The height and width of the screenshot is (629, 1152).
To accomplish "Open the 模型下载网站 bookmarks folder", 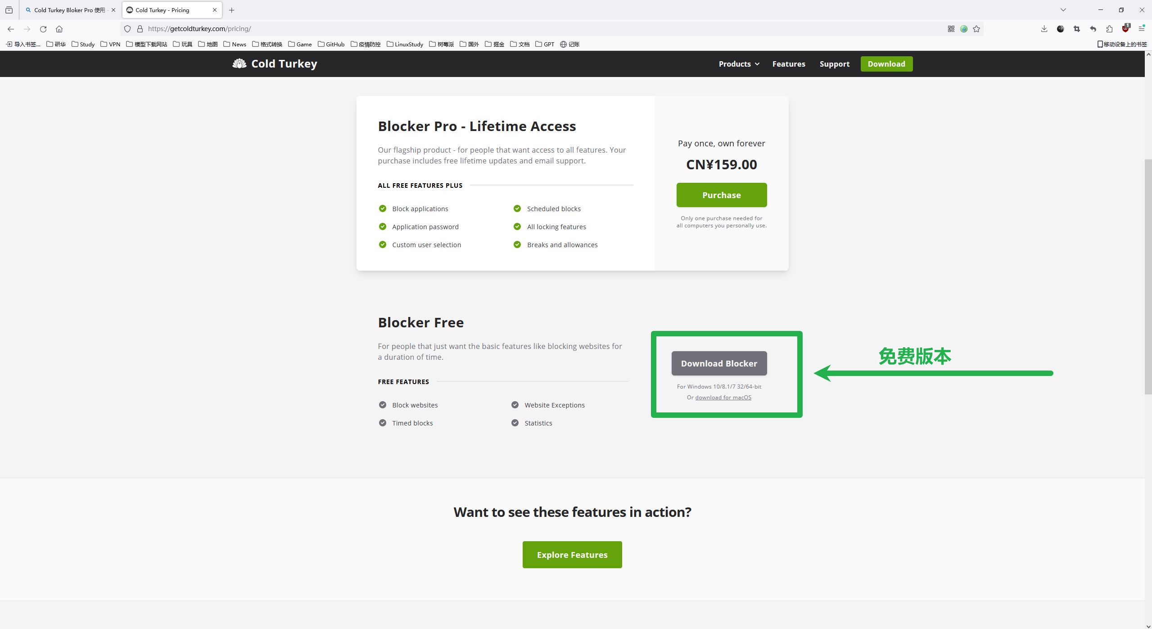I will tap(147, 44).
